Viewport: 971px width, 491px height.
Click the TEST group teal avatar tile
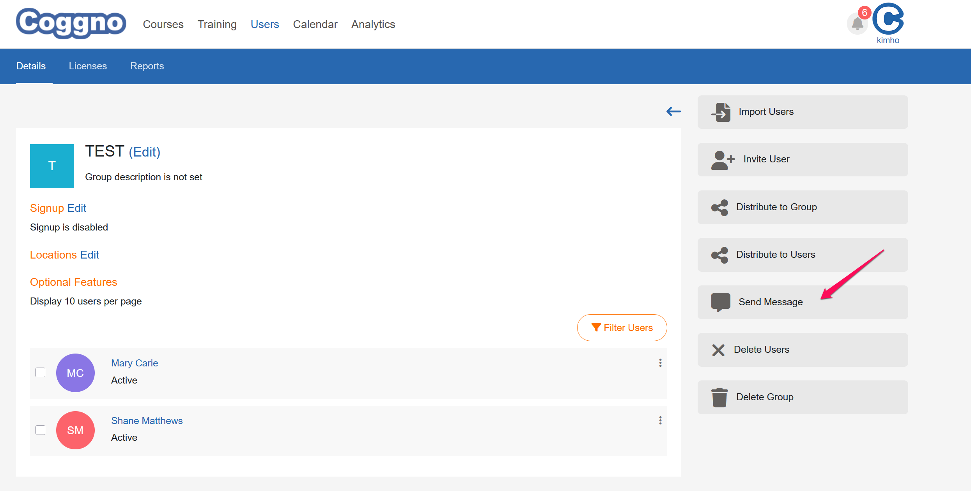click(52, 166)
